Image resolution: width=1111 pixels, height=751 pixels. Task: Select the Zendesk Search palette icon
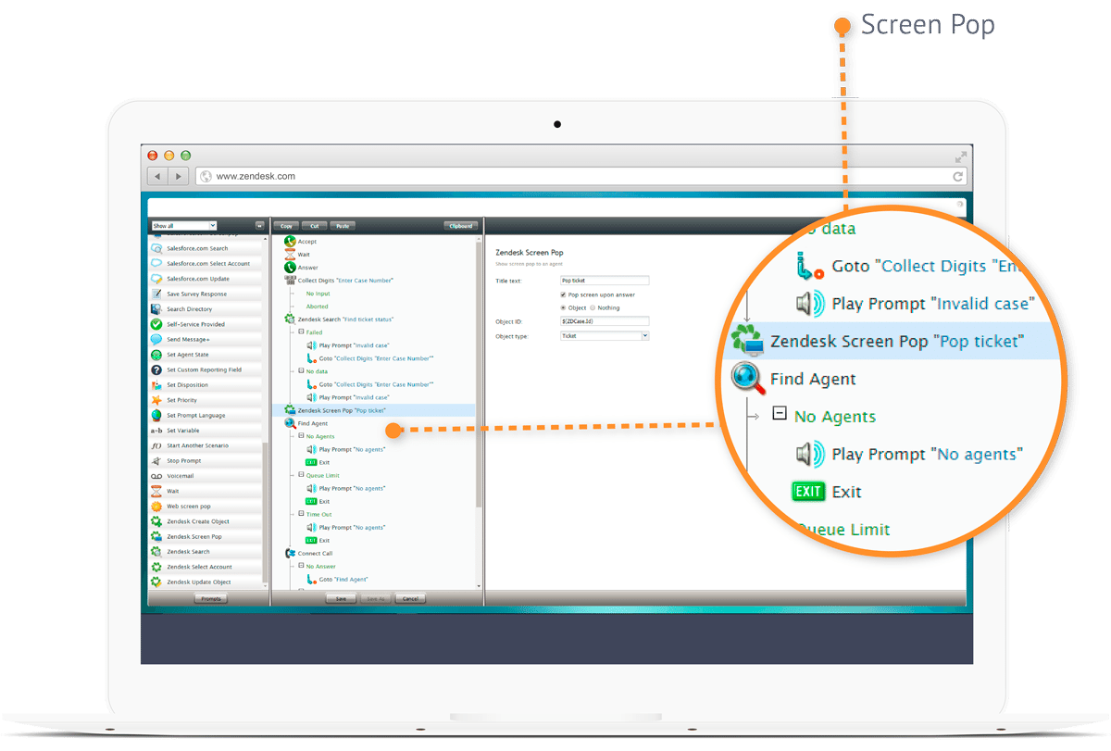point(156,552)
